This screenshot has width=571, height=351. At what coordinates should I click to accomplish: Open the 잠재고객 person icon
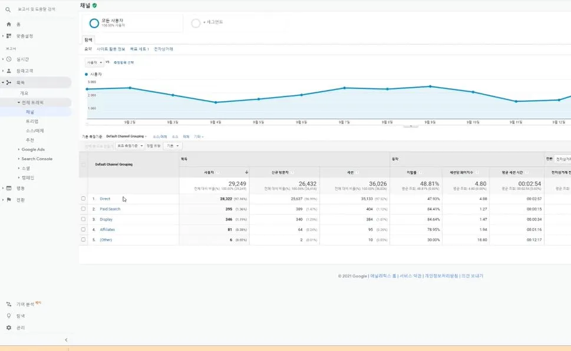click(9, 71)
